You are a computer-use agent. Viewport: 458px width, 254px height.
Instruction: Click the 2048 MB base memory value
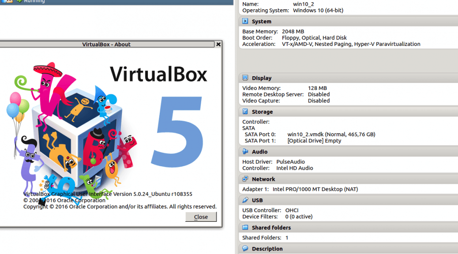click(x=293, y=31)
